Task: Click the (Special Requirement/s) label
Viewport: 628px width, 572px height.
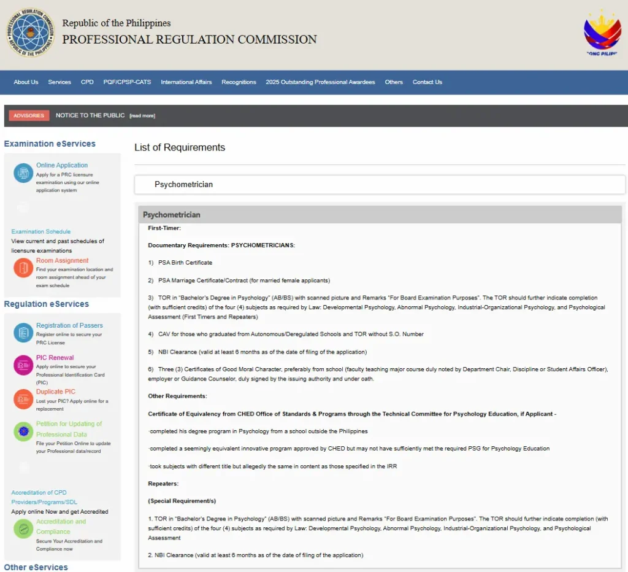Action: [182, 501]
